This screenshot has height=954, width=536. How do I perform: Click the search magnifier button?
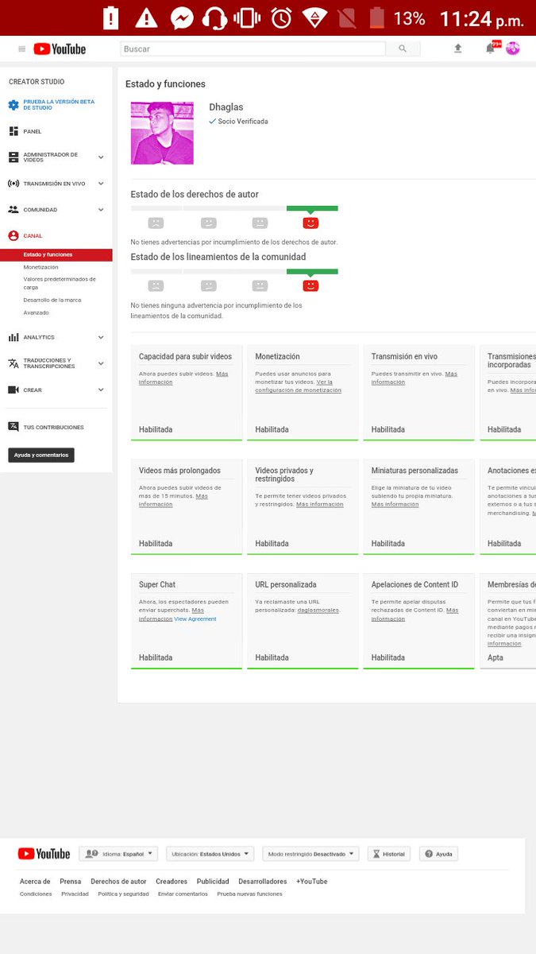pos(403,49)
